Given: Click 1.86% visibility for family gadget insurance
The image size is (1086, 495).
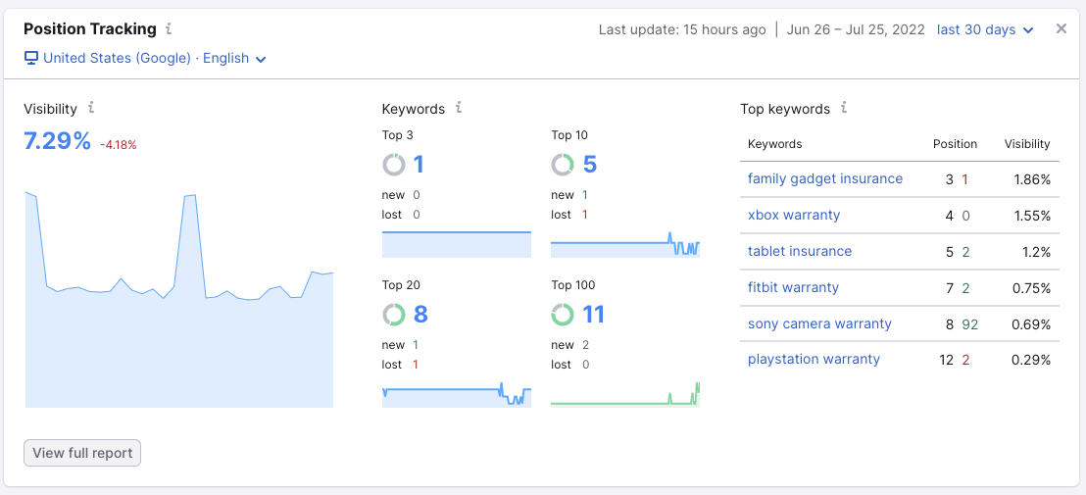Looking at the screenshot, I should (1032, 179).
